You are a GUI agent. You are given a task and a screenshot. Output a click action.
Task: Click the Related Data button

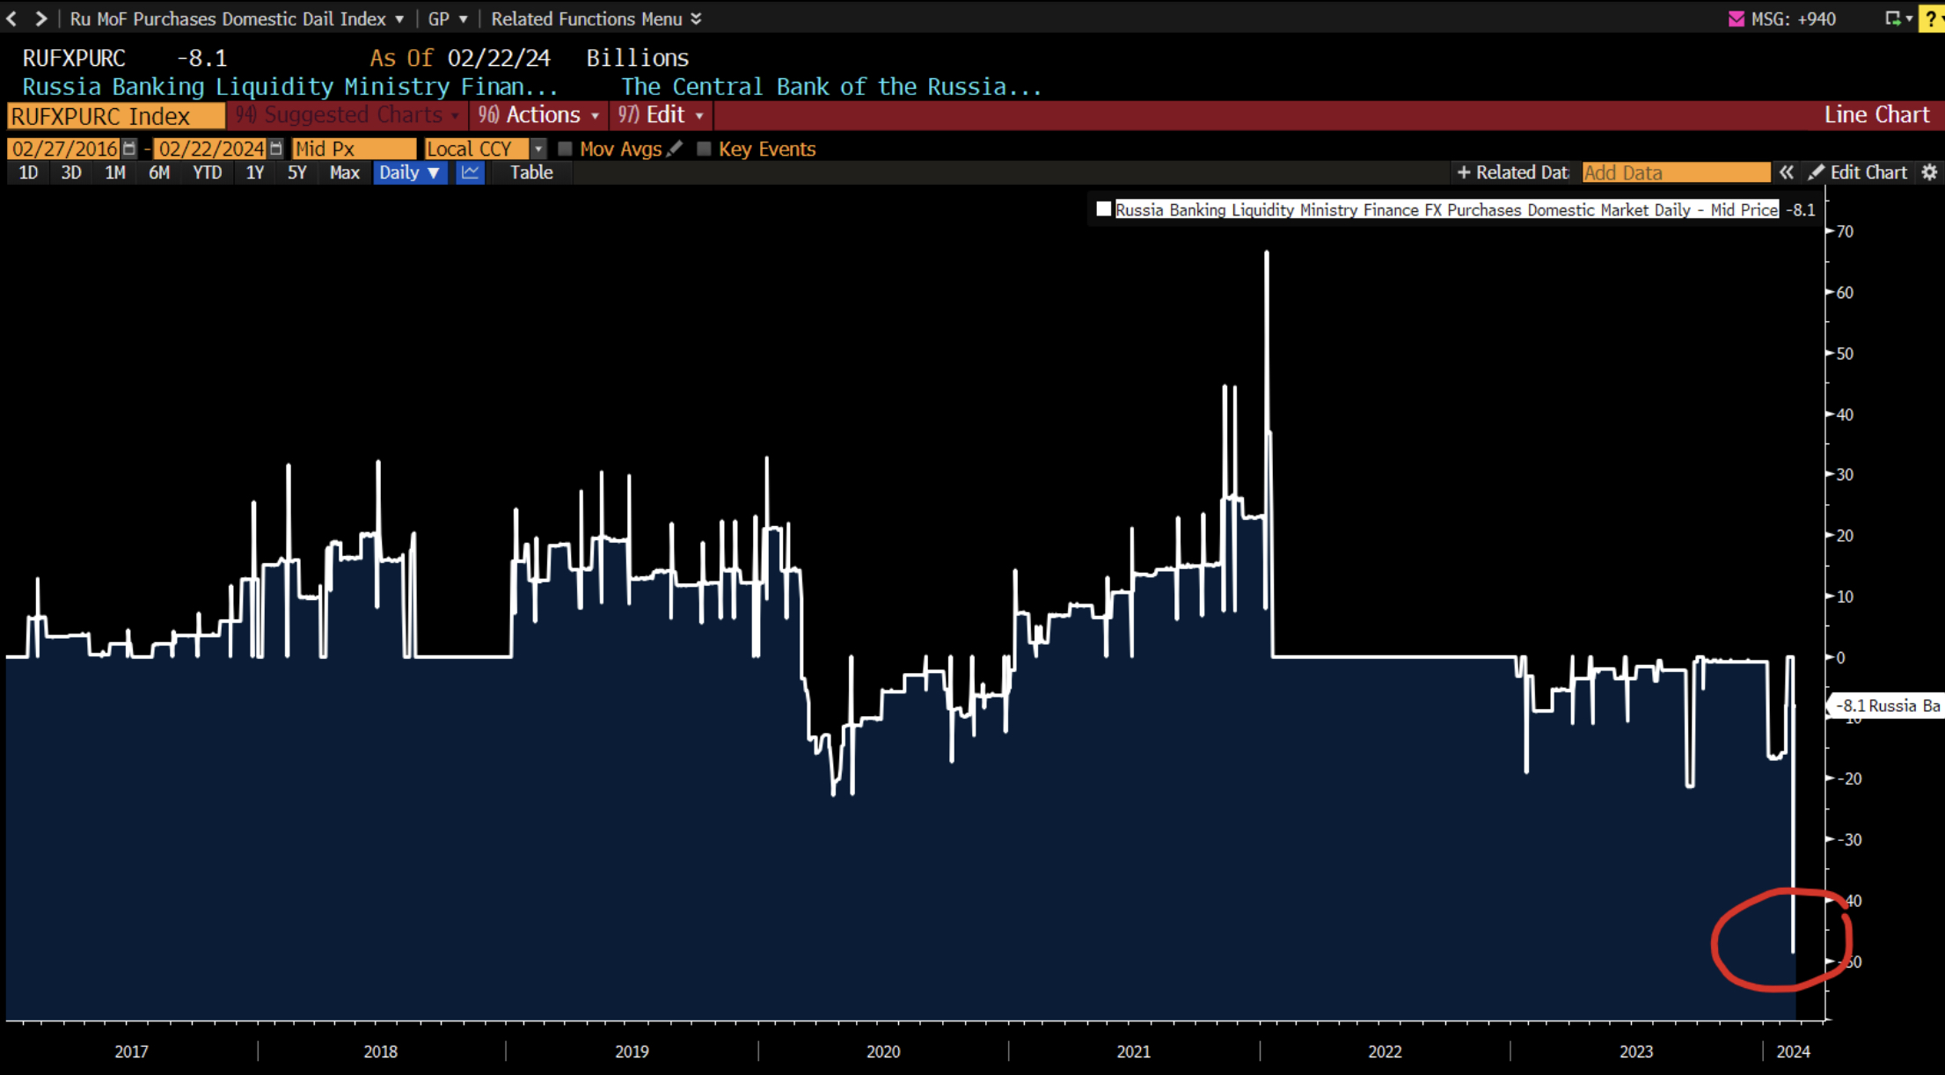point(1512,172)
